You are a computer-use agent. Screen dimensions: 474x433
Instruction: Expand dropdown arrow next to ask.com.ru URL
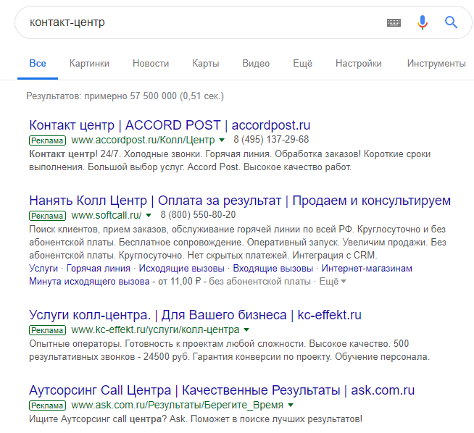tap(291, 405)
